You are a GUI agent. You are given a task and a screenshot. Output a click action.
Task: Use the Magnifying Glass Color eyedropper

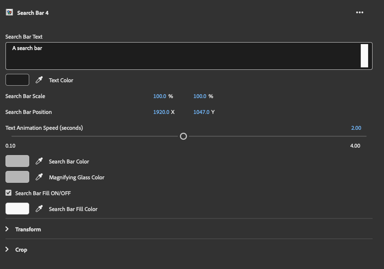tap(39, 177)
